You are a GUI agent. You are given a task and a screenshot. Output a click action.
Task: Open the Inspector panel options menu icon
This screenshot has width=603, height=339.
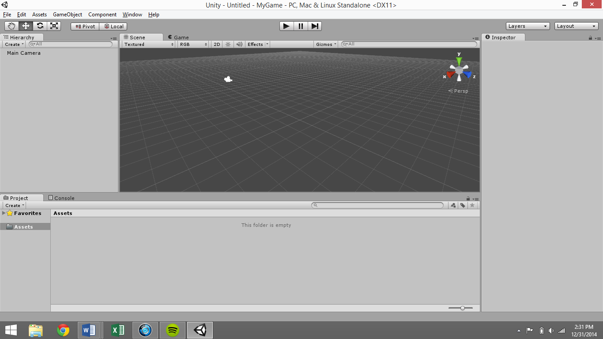point(598,38)
